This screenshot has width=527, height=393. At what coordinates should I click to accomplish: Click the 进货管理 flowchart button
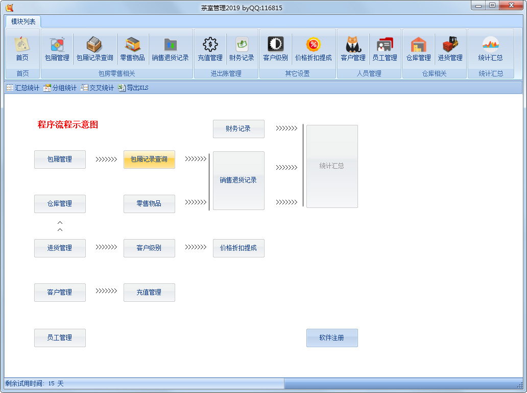tap(60, 248)
